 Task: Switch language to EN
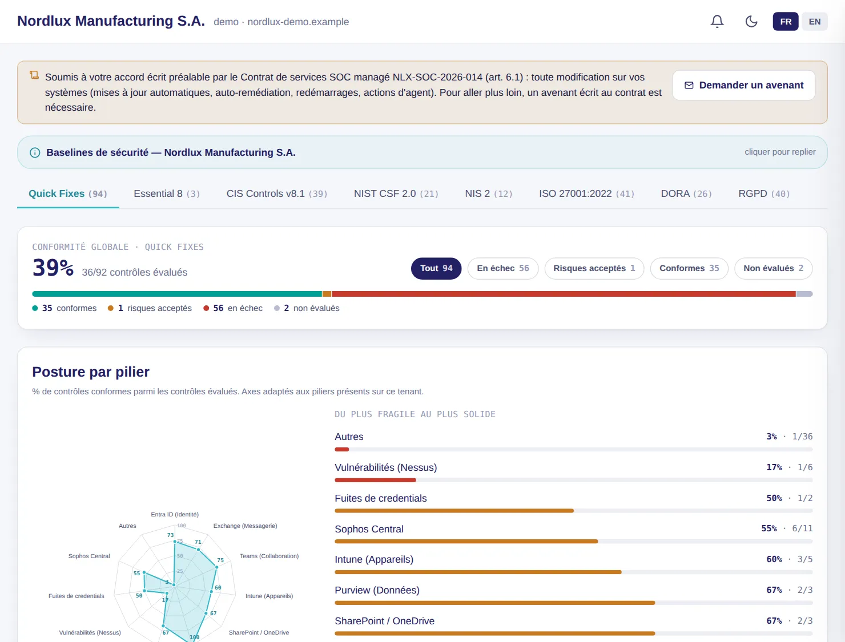click(x=815, y=22)
